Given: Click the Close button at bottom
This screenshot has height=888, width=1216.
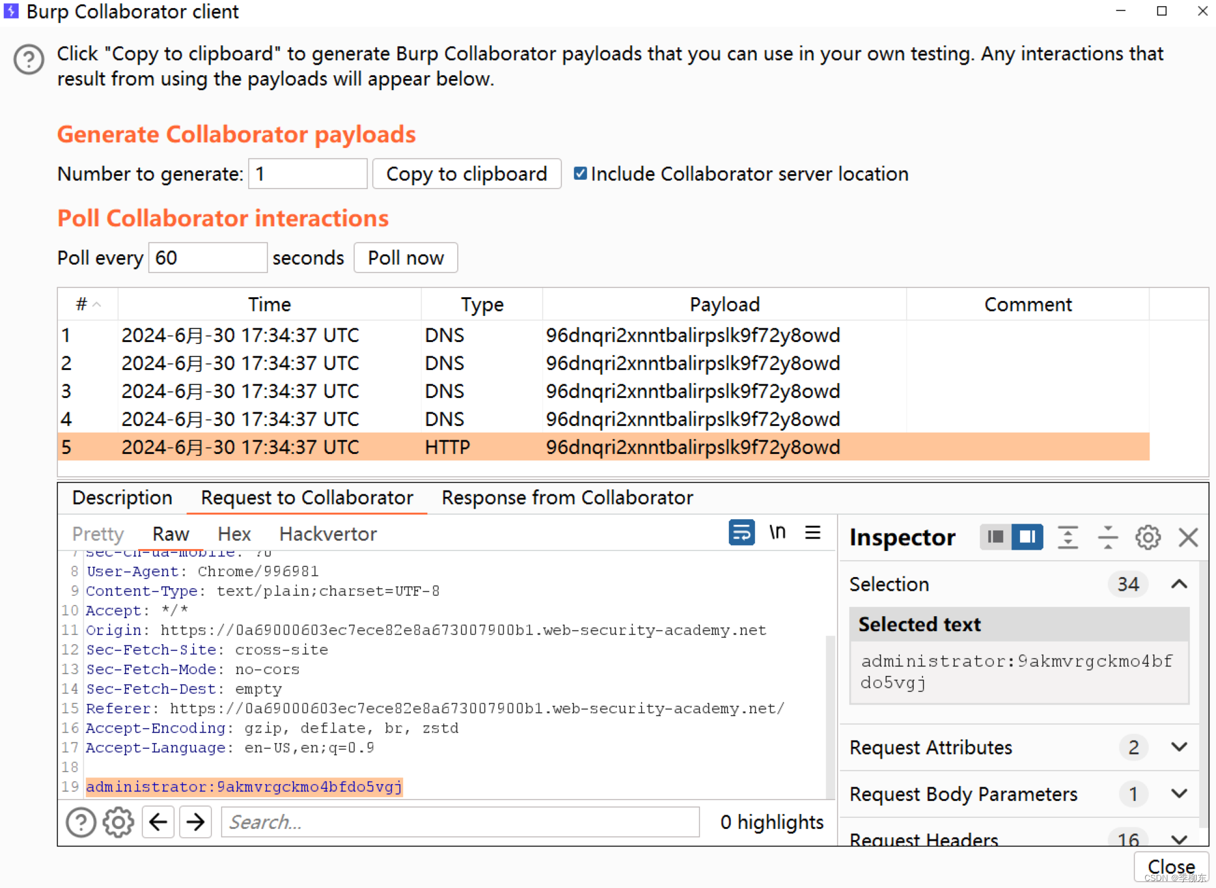Looking at the screenshot, I should click(1171, 867).
